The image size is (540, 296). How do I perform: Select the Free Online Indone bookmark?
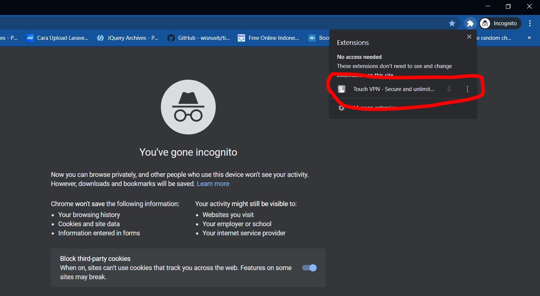[x=241, y=38]
